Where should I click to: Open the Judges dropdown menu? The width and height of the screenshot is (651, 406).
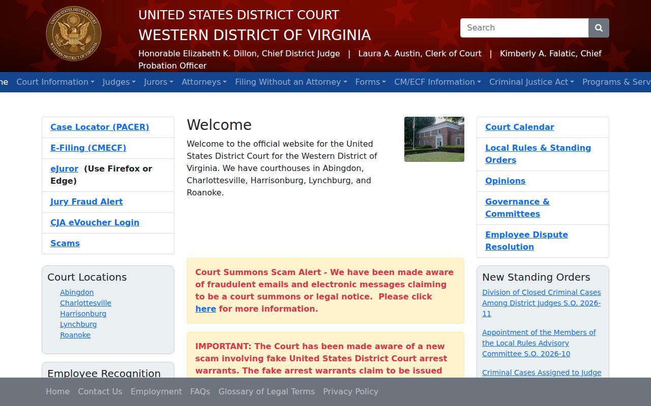click(119, 82)
